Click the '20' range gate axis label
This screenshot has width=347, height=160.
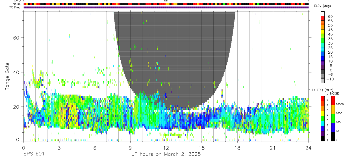tap(16, 107)
